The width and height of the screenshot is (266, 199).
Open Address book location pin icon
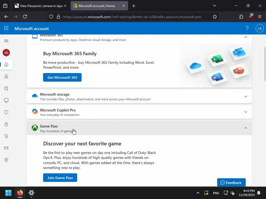pyautogui.click(x=6, y=160)
